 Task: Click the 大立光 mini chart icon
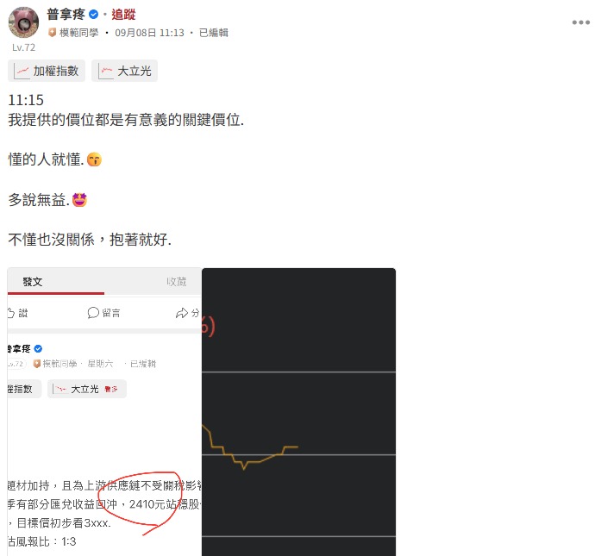click(106, 71)
